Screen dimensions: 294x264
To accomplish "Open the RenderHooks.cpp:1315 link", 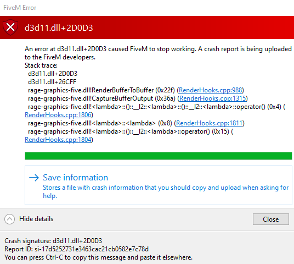I will (x=212, y=98).
